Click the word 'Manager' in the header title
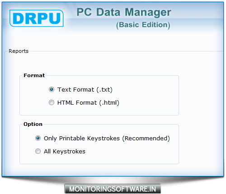Image resolution: width=226 pixels, height=194 pixels. [148, 12]
